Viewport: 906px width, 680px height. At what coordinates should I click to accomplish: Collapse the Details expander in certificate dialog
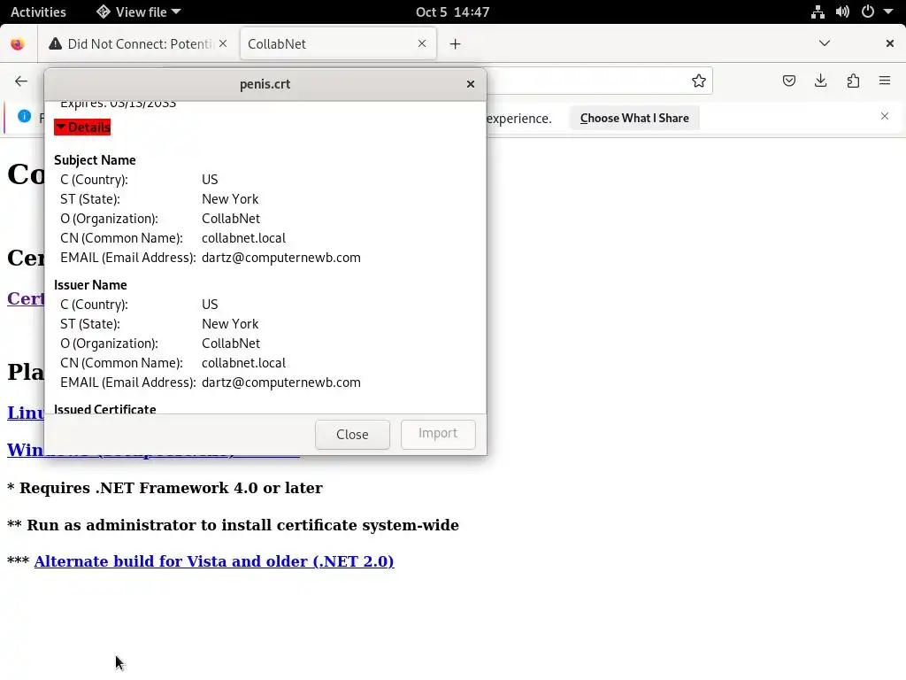click(82, 127)
